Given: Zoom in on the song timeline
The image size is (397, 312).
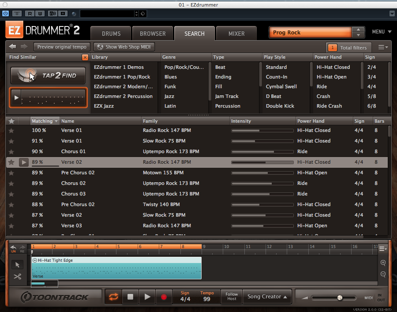Looking at the screenshot, I should pyautogui.click(x=383, y=263).
